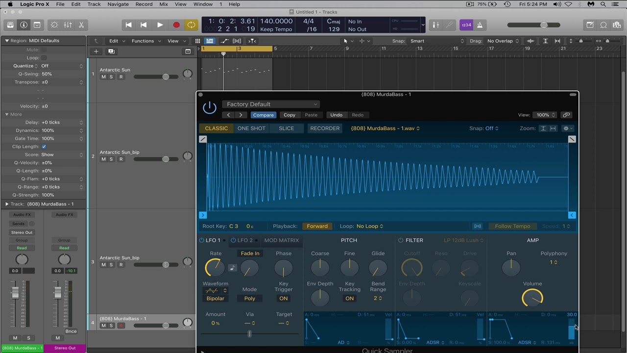This screenshot has width=627, height=353.
Task: Toggle the Count-in 1234 button
Action: (466, 25)
